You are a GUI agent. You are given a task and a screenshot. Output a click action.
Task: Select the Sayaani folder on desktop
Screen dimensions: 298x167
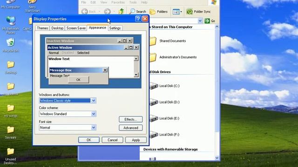point(11,133)
